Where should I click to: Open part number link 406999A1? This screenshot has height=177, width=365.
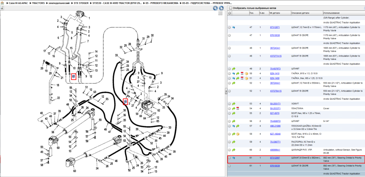point(275,150)
